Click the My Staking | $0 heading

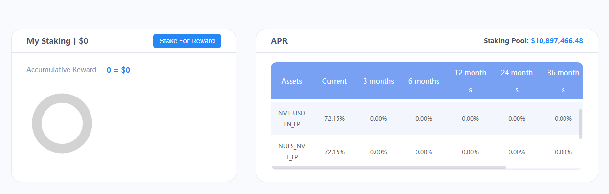[57, 41]
